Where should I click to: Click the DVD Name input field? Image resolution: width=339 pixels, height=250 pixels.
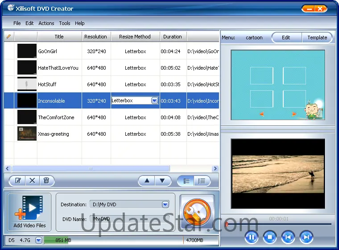point(129,219)
